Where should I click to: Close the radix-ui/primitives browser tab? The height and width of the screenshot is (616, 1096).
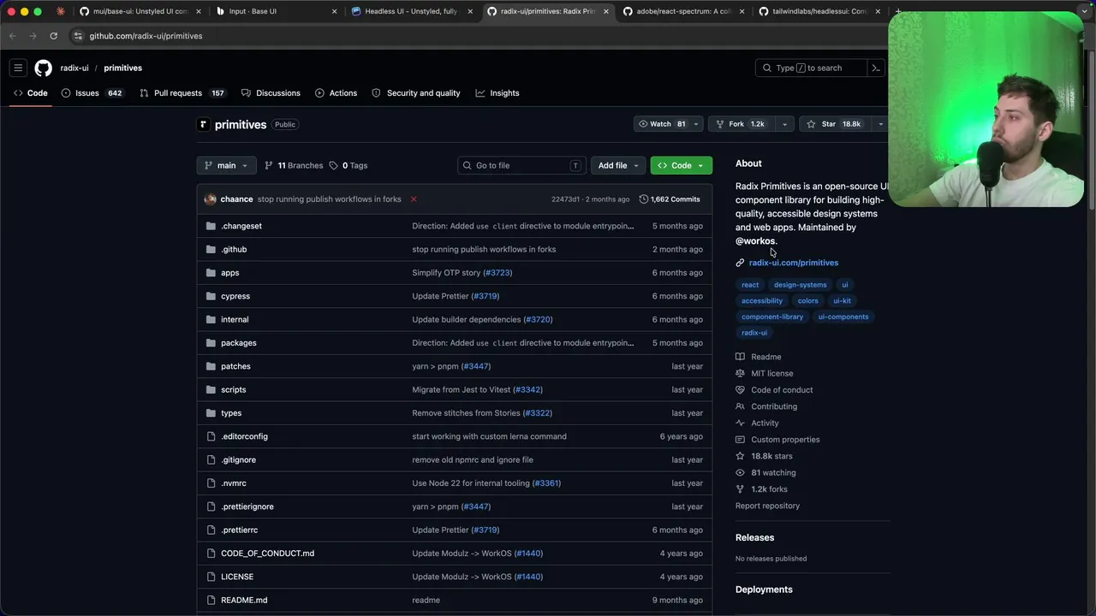(606, 12)
